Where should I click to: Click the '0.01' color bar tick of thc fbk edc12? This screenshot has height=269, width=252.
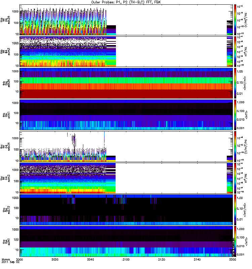click(240, 220)
